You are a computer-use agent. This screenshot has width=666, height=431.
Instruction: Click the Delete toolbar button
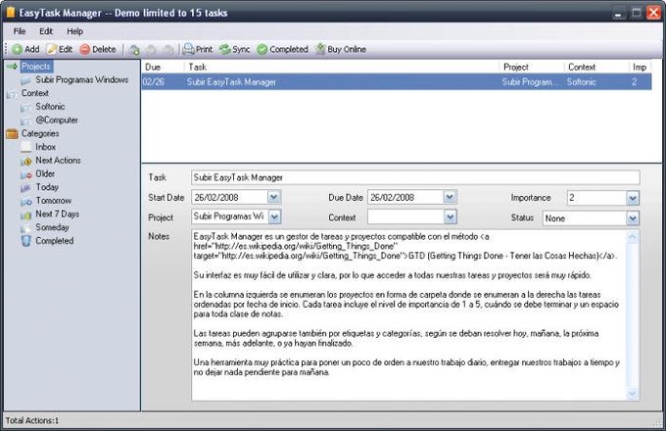pos(98,49)
